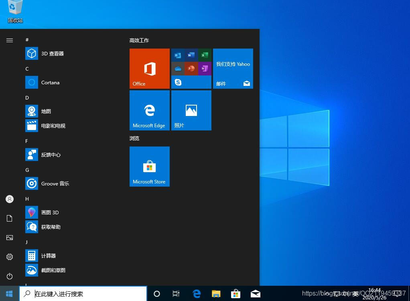
Task: Open Settings gear in Start sidebar
Action: click(x=10, y=257)
